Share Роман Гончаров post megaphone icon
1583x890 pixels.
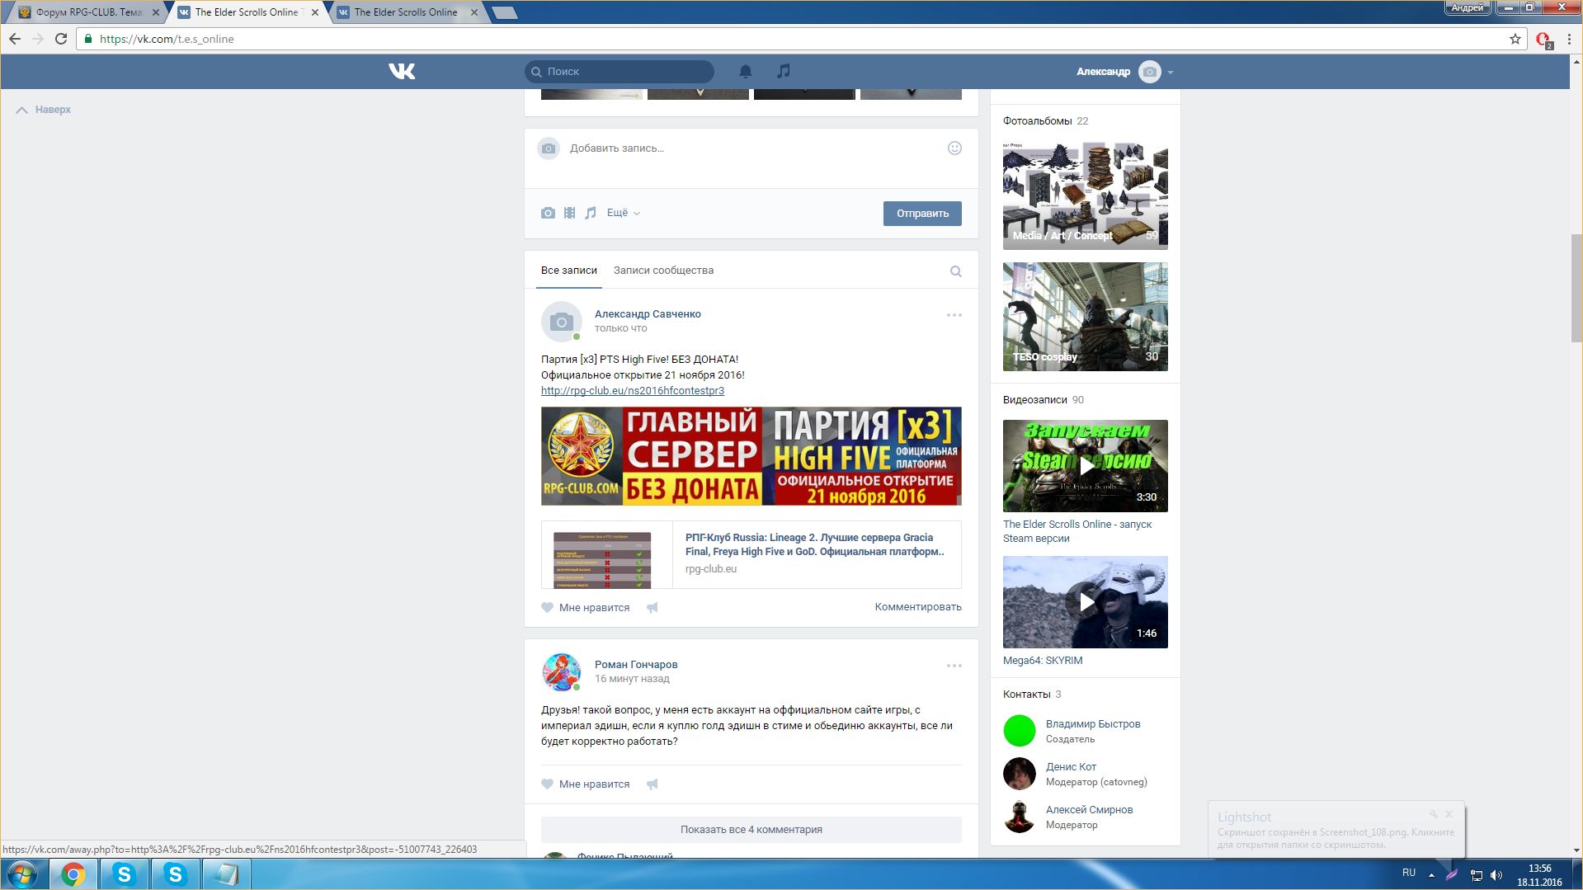(653, 784)
